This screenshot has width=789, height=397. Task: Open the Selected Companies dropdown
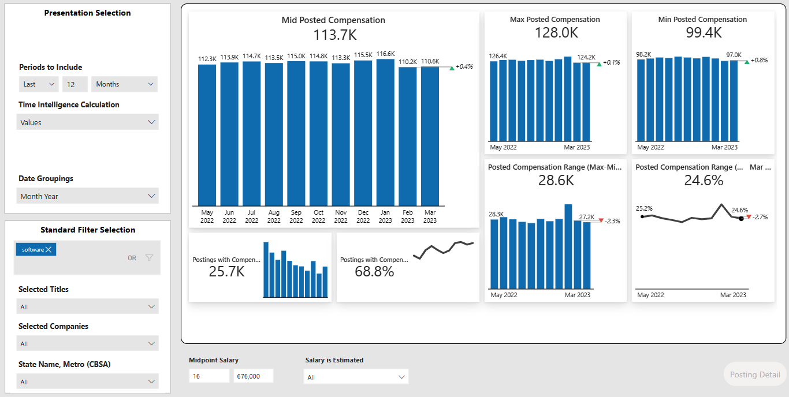click(x=87, y=344)
